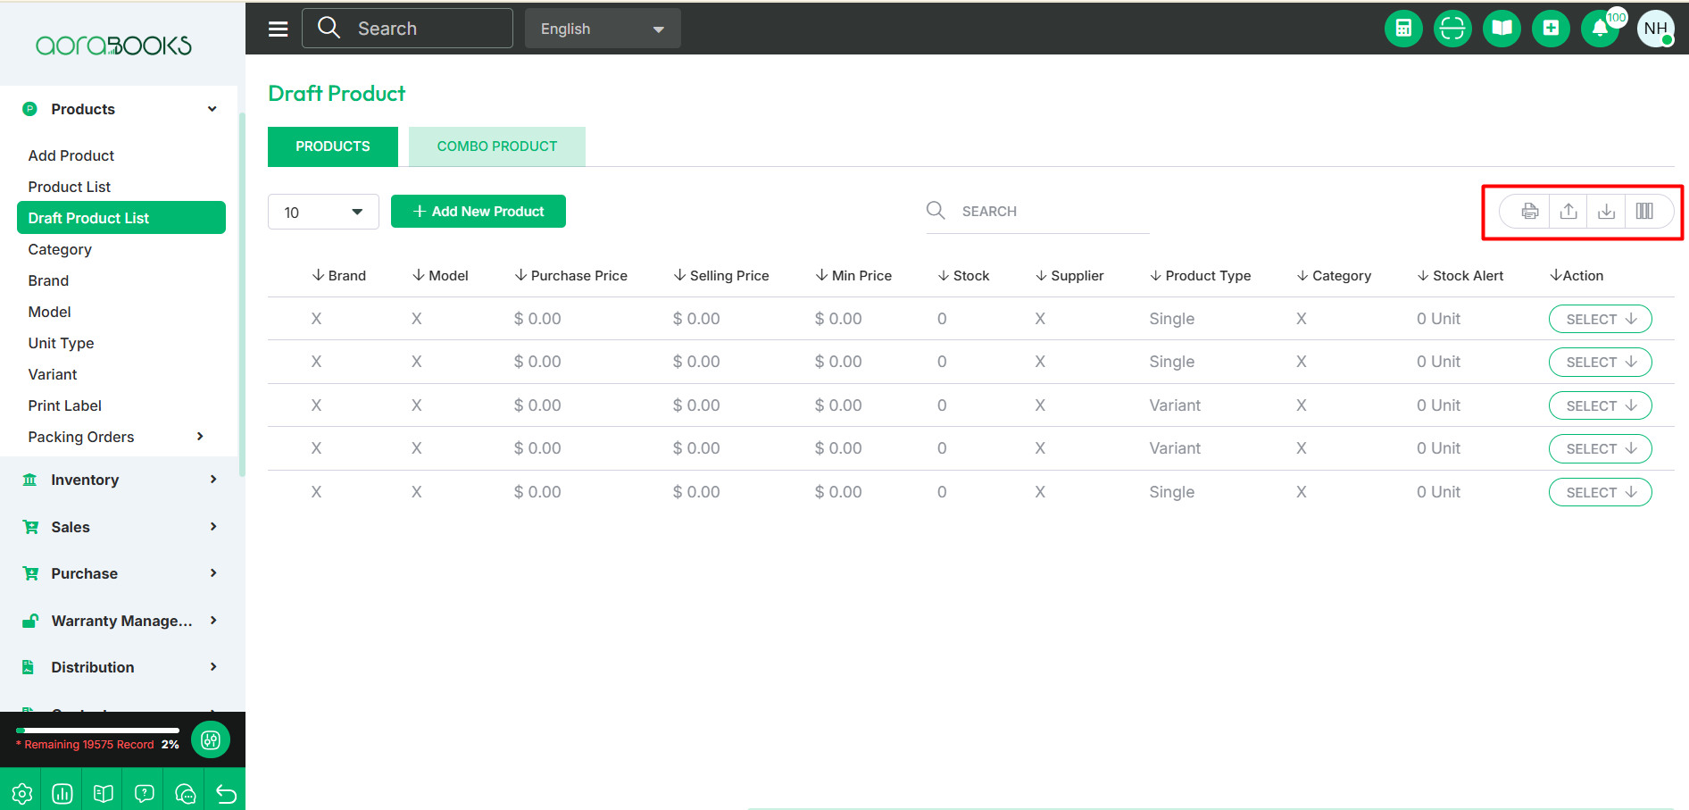This screenshot has height=810, width=1689.
Task: Open the calculator from the top bar
Action: (1403, 29)
